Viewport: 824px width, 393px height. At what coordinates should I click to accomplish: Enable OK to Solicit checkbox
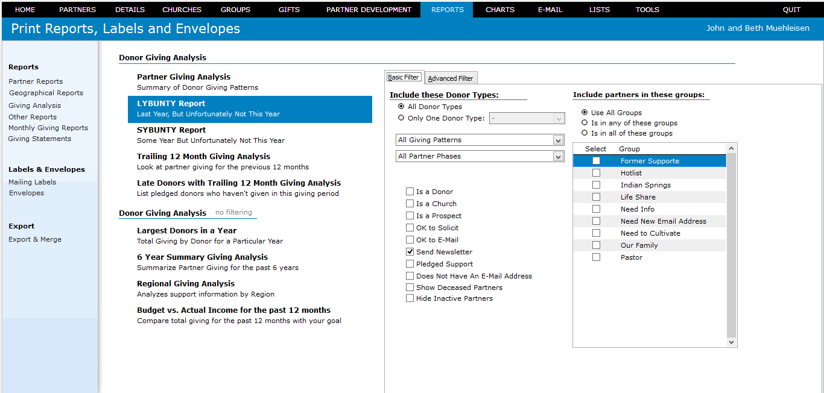pyautogui.click(x=410, y=228)
